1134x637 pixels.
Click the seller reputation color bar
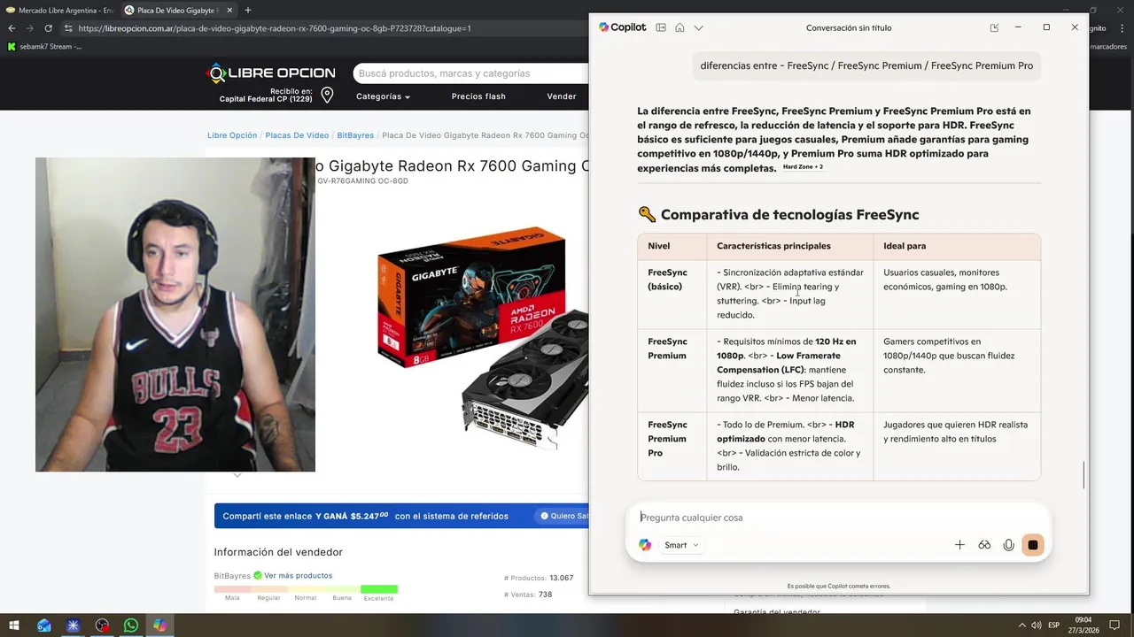click(x=306, y=589)
